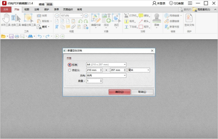Click the Typewriter tool
Screen dimensions: 218x139
coord(130,16)
